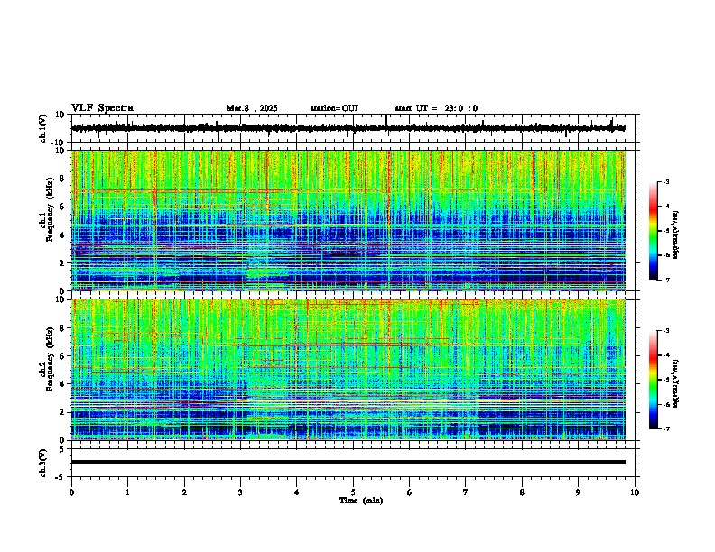Click the "start UT = 23:0 :0" label
Viewport: 715px width, 552px height.
436,108
